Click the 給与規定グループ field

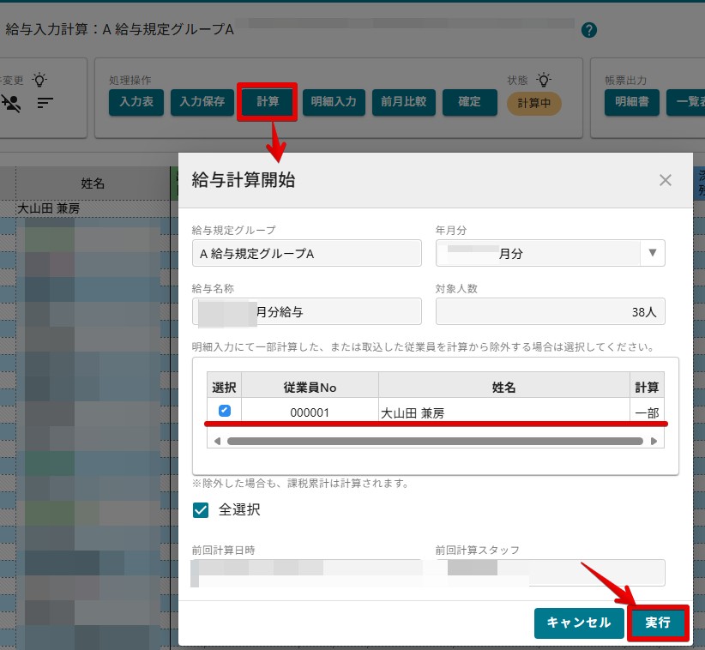tap(307, 253)
